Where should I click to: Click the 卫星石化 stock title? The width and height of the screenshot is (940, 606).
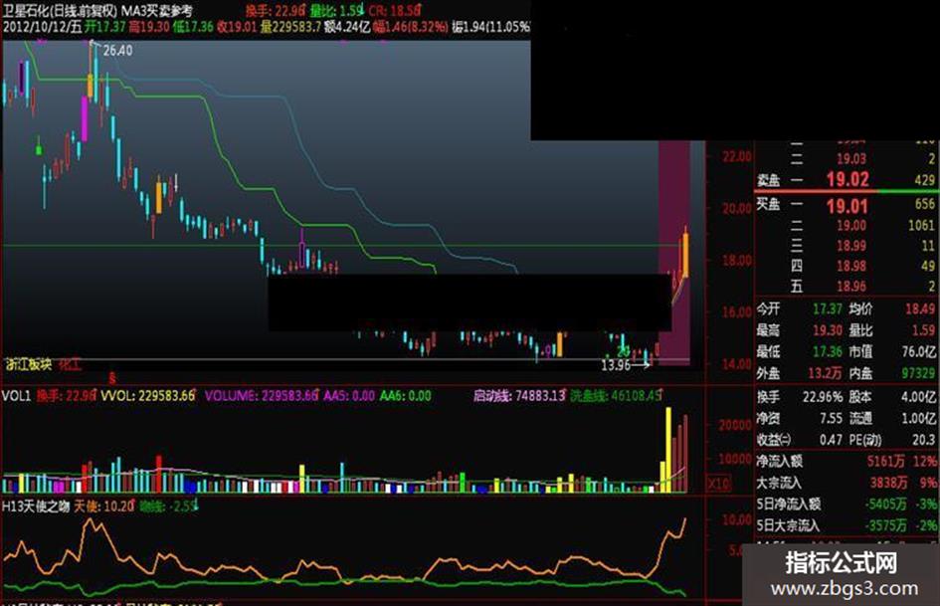tap(60, 10)
